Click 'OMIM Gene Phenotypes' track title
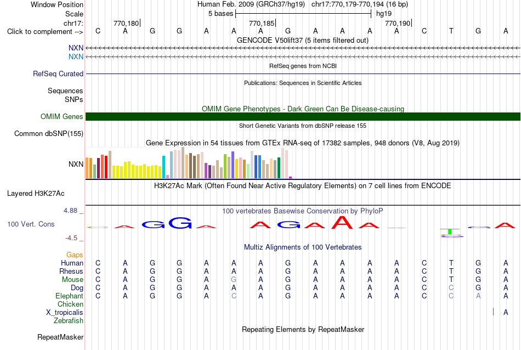This screenshot has height=350, width=521. 303,109
